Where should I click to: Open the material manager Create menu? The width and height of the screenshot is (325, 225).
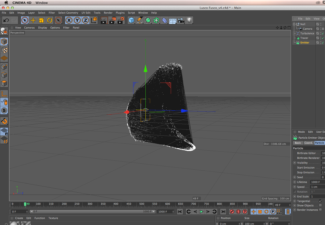(19, 218)
